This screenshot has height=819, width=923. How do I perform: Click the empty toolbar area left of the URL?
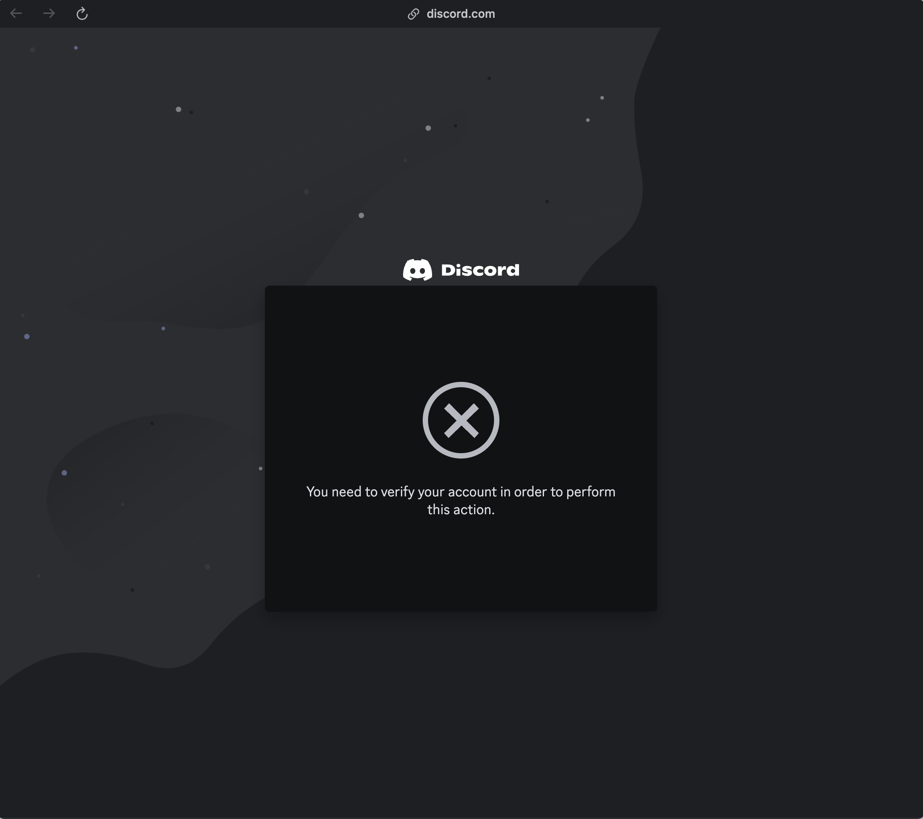pos(248,13)
